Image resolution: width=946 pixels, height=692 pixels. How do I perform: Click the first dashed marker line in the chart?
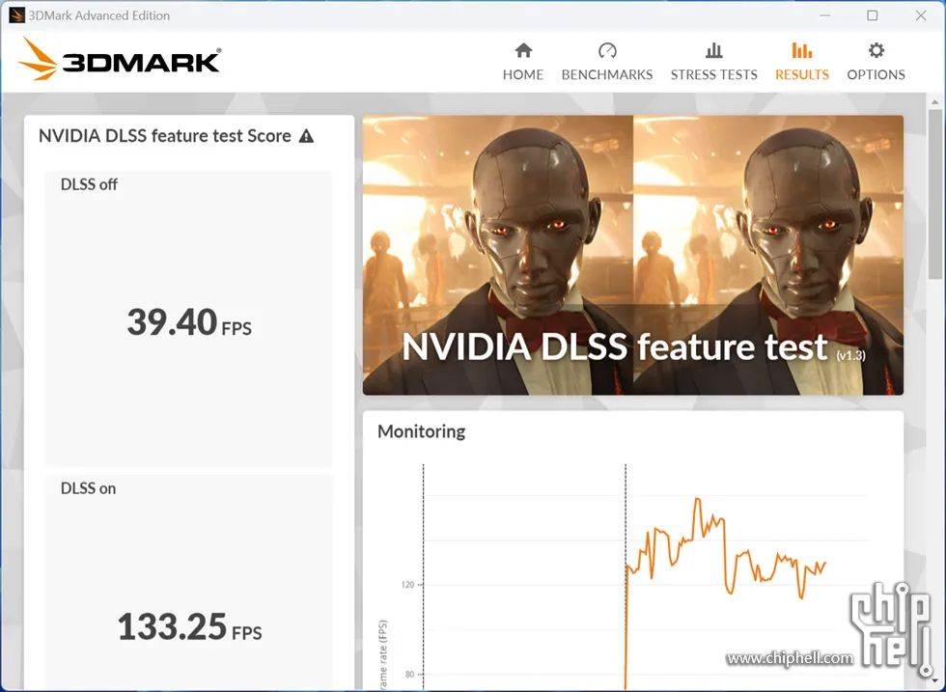pyautogui.click(x=424, y=576)
